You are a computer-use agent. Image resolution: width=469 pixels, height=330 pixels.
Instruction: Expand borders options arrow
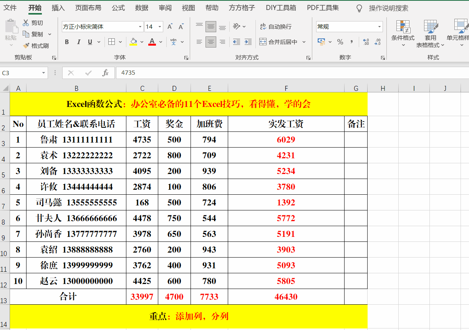tap(120, 42)
